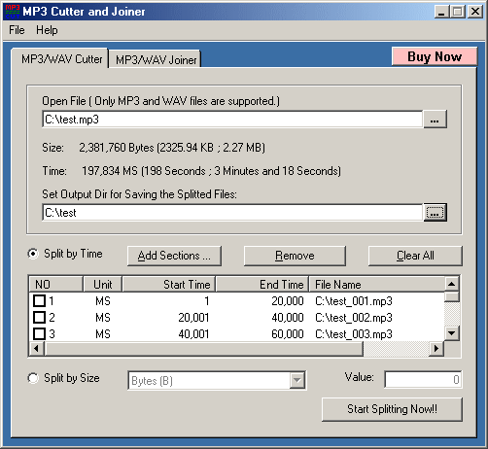Switch to the MP3/WAV Joiner tab
This screenshot has height=449, width=488.
pos(156,60)
